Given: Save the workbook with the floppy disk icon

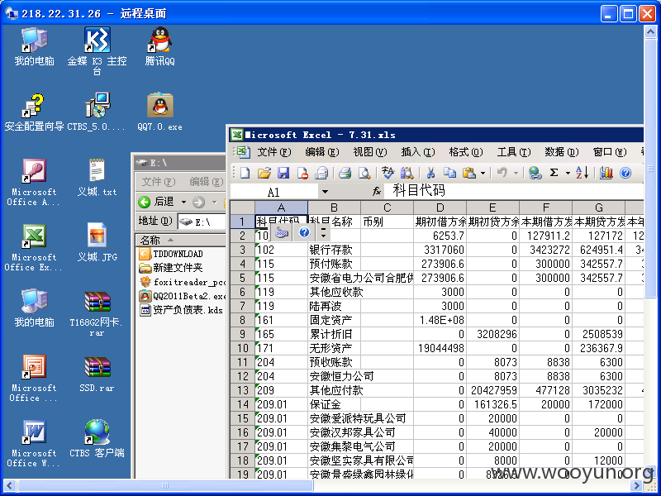Looking at the screenshot, I should tap(283, 173).
